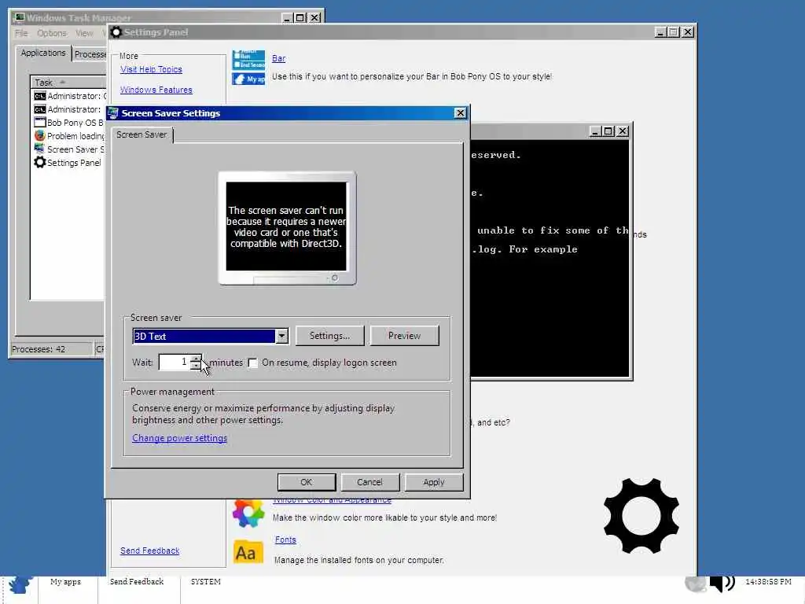Increase Wait minutes with up spinner arrow

pyautogui.click(x=196, y=359)
